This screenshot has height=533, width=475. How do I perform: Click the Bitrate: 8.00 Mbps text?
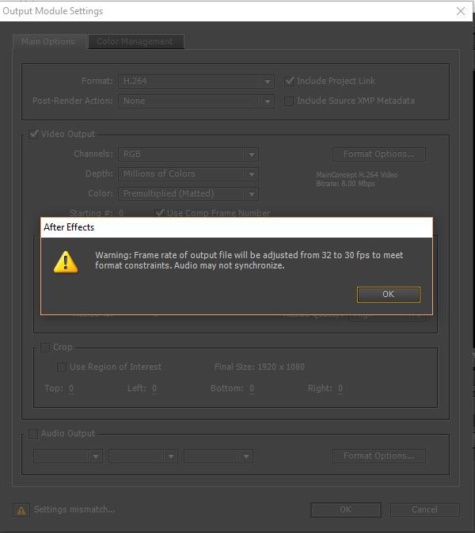click(345, 184)
